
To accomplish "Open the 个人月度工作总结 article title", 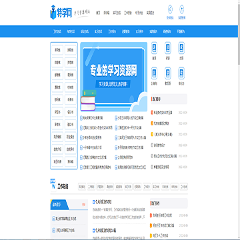I will point(103,202).
